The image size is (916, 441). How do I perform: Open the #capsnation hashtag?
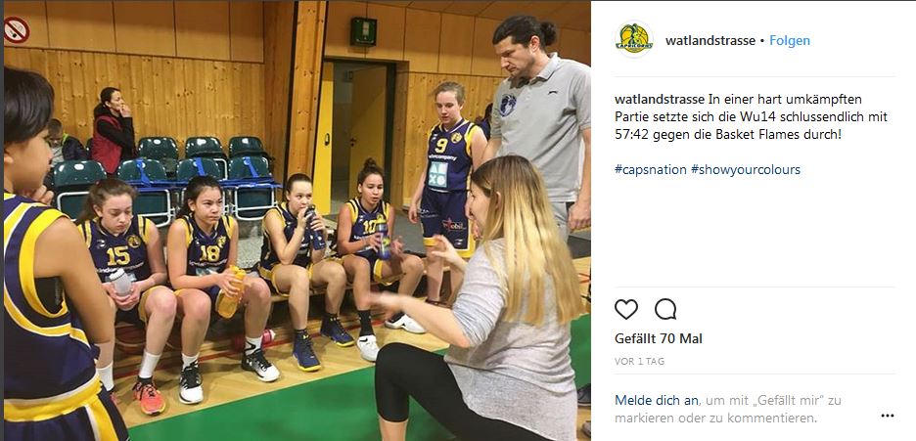pos(650,170)
